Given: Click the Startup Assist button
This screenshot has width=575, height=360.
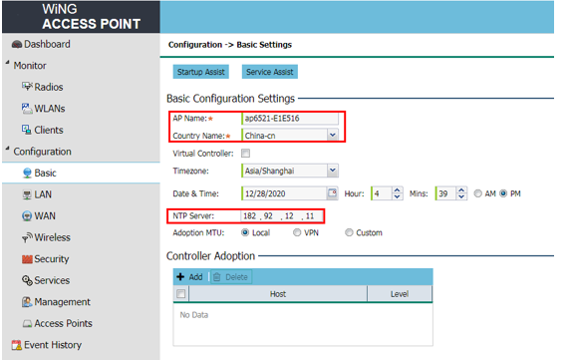Looking at the screenshot, I should [x=201, y=72].
